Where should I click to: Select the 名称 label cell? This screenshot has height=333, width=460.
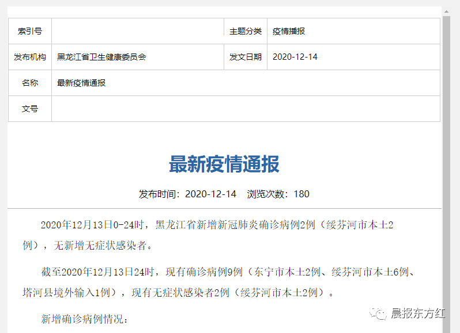point(30,83)
